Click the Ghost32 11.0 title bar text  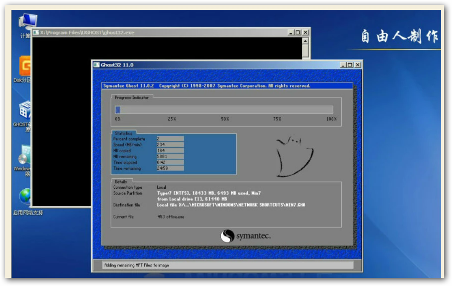click(117, 65)
